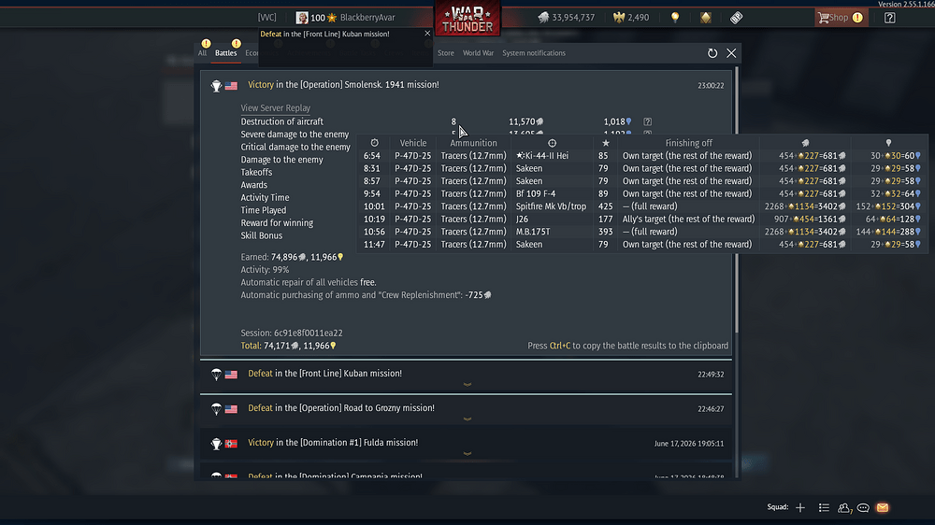
Task: Open the orange mail messages icon
Action: pos(883,508)
